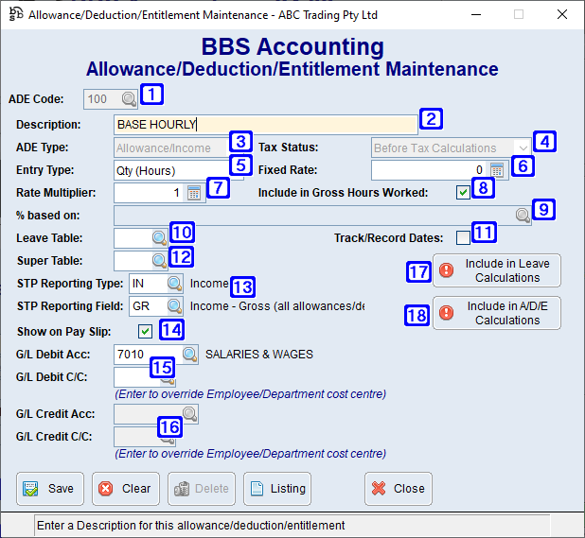
Task: Click the BBS application icon in title bar
Action: pos(16,14)
